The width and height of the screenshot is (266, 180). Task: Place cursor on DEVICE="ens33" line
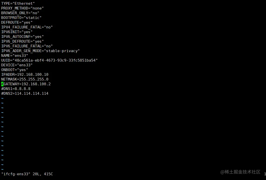(17, 65)
